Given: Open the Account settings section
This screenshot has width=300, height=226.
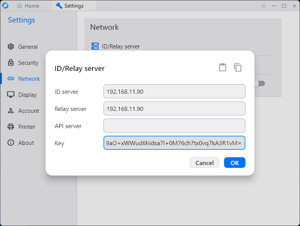Looking at the screenshot, I should click(x=29, y=111).
